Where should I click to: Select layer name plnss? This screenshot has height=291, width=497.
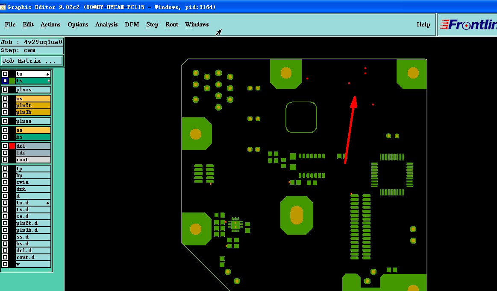click(33, 121)
